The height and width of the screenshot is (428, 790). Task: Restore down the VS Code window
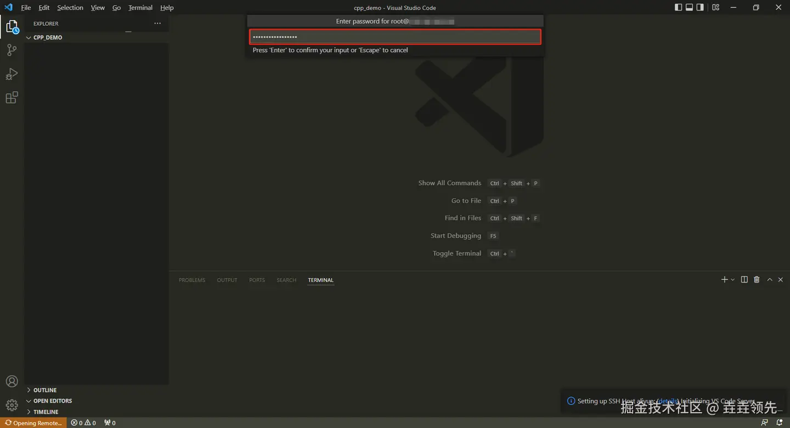point(756,8)
